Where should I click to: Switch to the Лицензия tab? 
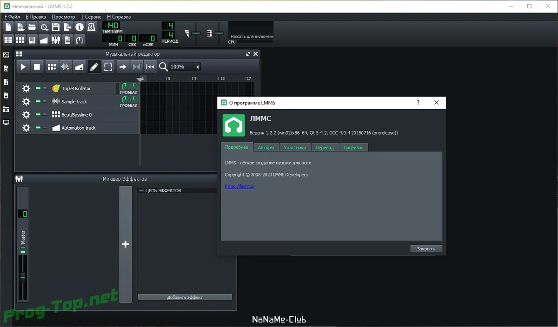click(354, 147)
